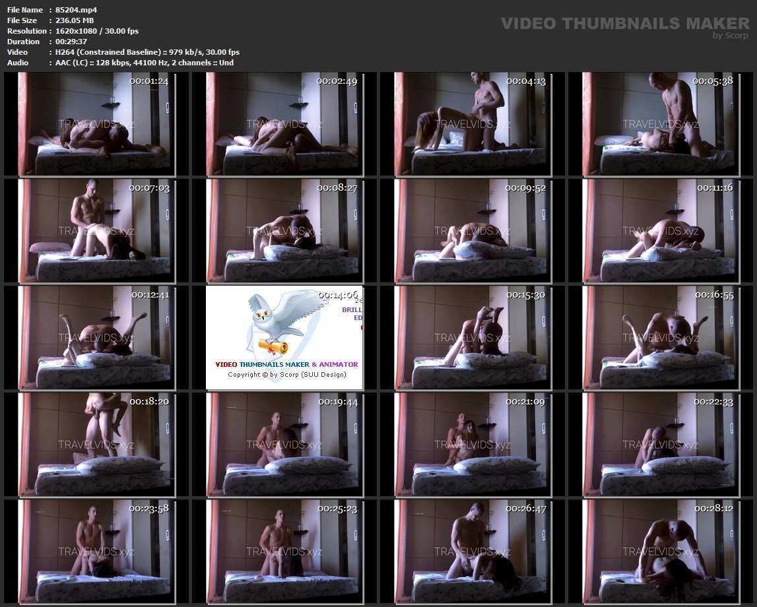Screen dimensions: 757x607
Task: Click the H264 video codec info line
Action: click(147, 52)
